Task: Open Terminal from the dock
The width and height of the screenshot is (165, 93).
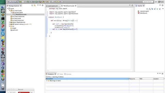Action: (3, 19)
